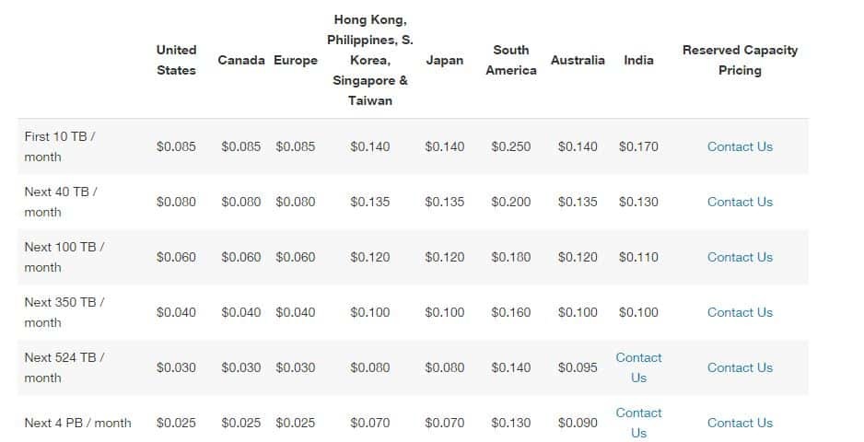Click the Japan column header

(x=444, y=60)
